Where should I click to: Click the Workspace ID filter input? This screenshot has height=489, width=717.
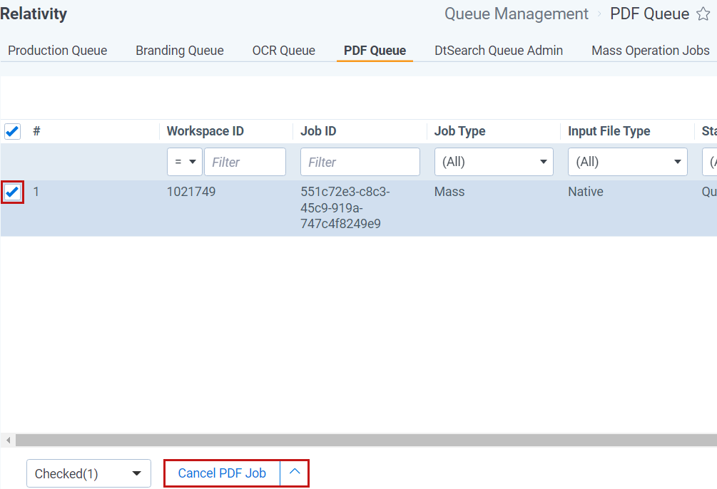(245, 162)
